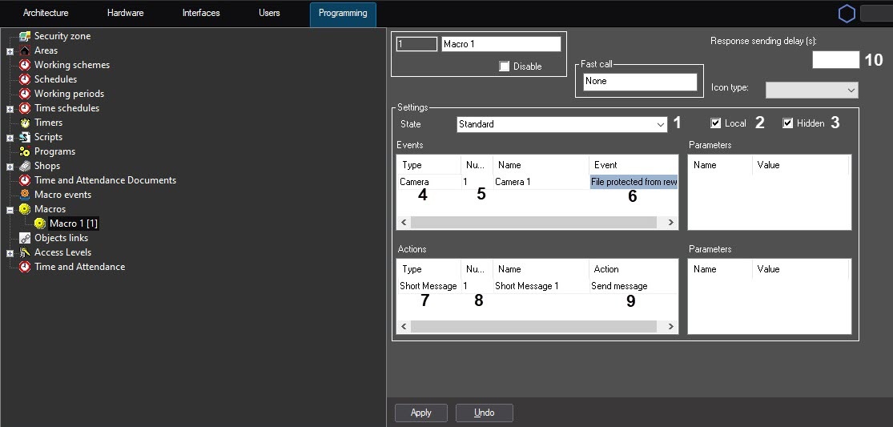Open the State dropdown
Screen dimensions: 893x427
661,124
